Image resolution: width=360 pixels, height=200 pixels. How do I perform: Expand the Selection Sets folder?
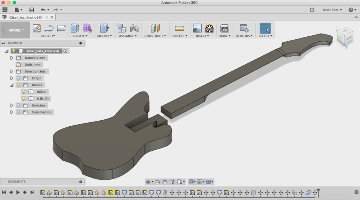click(x=11, y=71)
